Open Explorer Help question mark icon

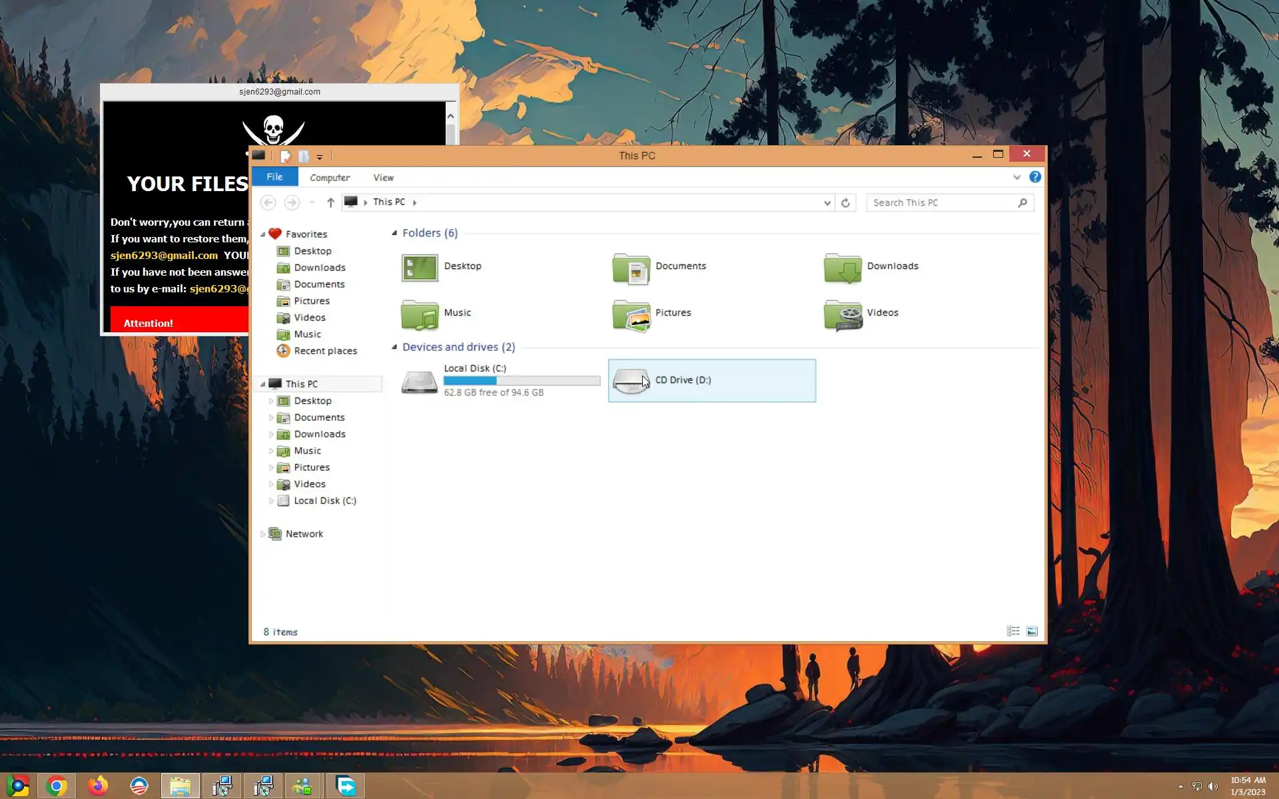1035,177
